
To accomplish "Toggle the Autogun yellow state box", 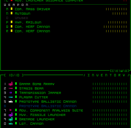I will 12,13.
